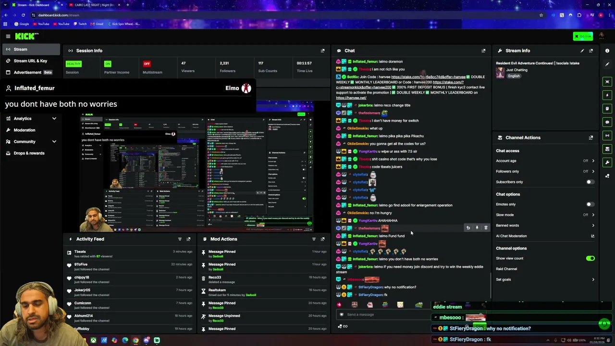Open Drops & rewards sidebar item
615x346 pixels.
(31, 153)
